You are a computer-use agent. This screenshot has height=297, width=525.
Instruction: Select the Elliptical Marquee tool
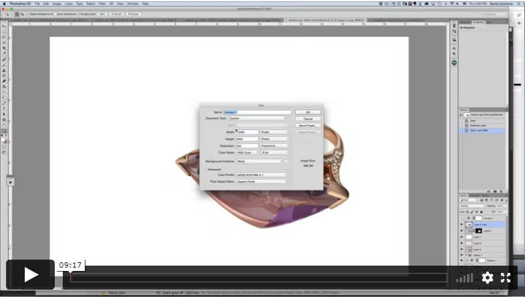click(x=5, y=32)
